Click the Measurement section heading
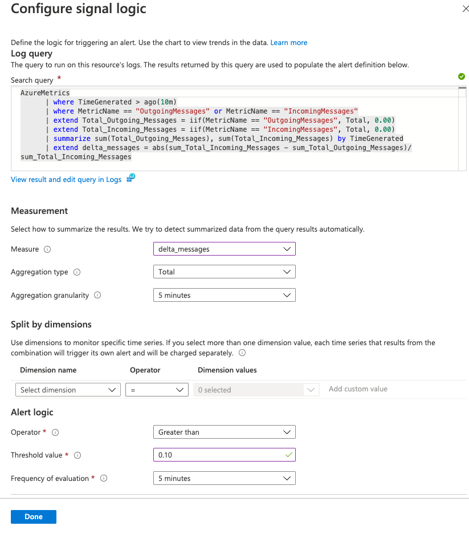469x534 pixels. (39, 211)
